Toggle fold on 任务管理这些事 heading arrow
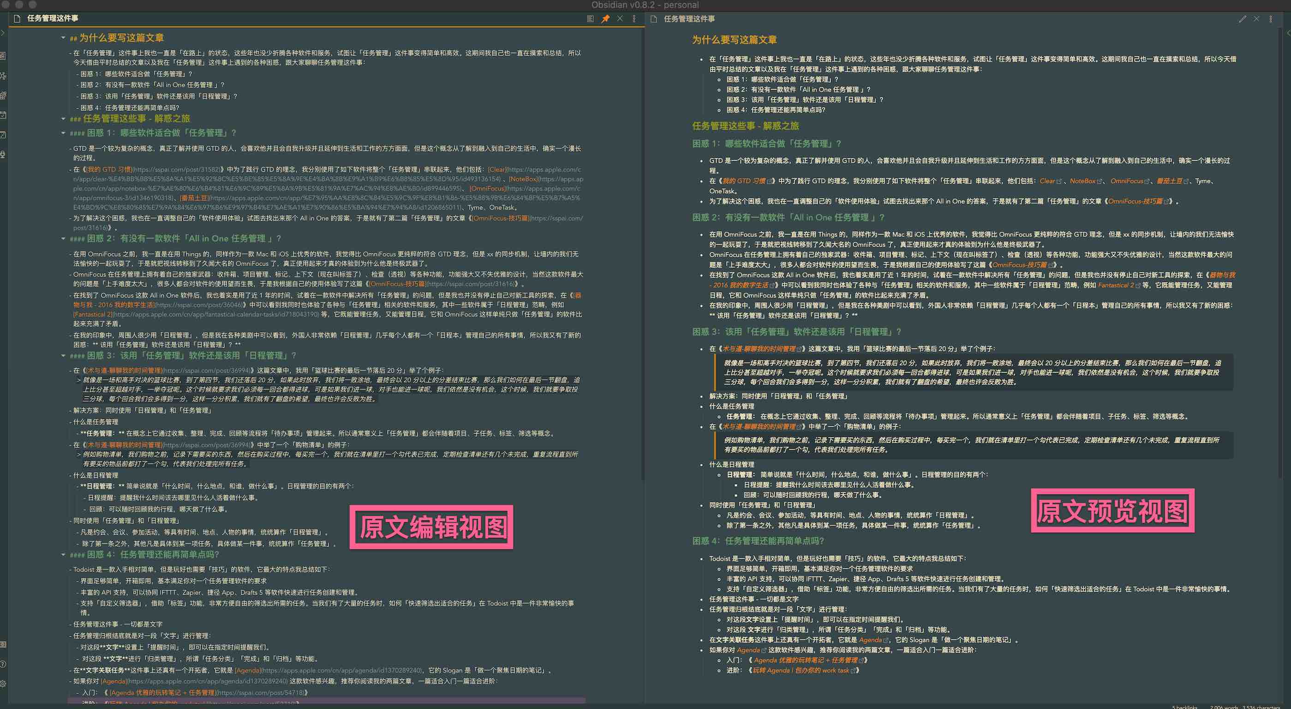1291x709 pixels. [x=63, y=119]
